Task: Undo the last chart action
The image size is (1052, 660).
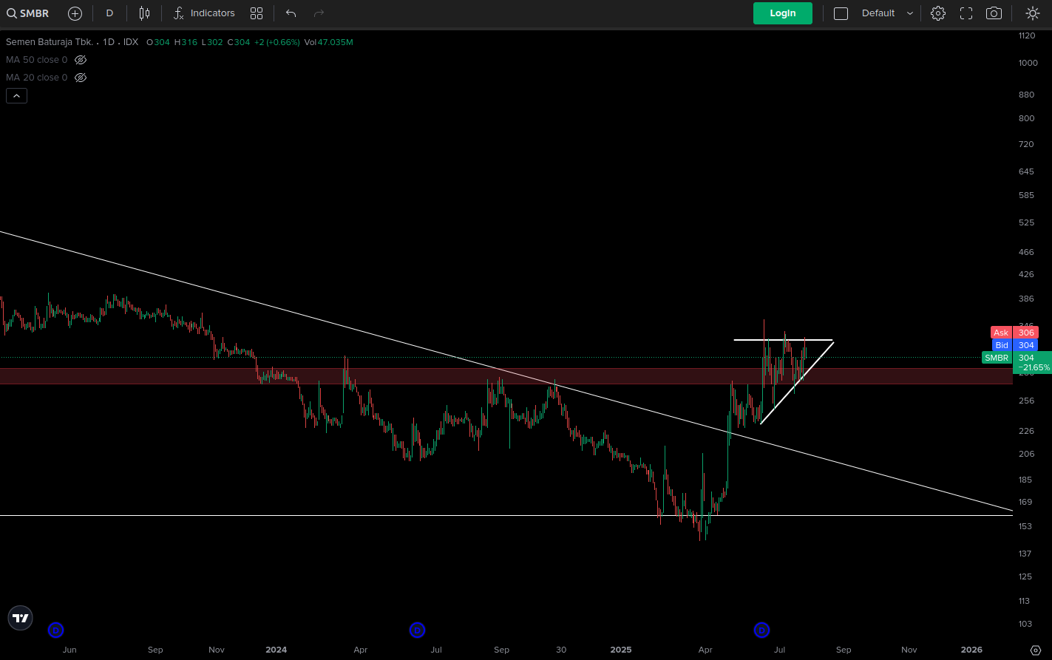Action: tap(291, 13)
